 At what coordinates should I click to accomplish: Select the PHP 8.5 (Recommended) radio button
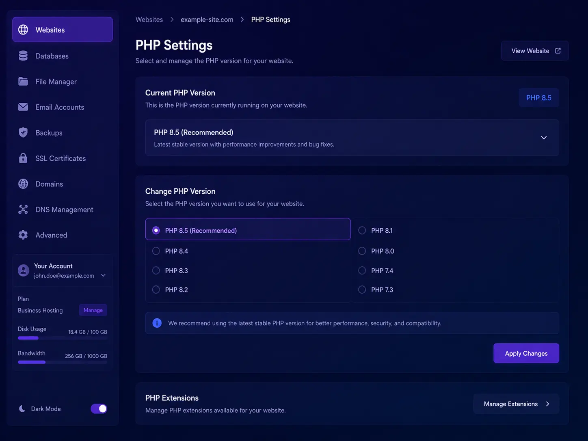coord(156,230)
